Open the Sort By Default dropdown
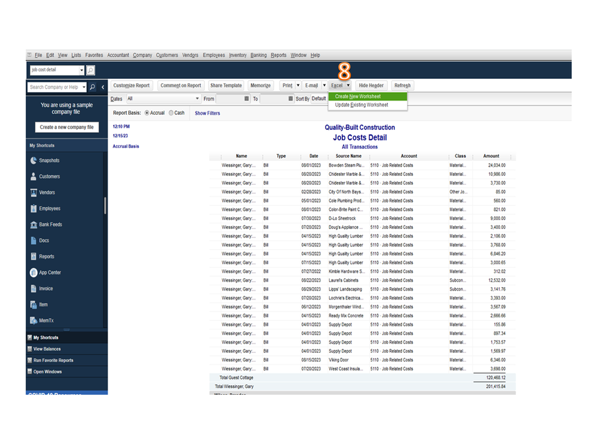The width and height of the screenshot is (597, 448). coord(319,99)
